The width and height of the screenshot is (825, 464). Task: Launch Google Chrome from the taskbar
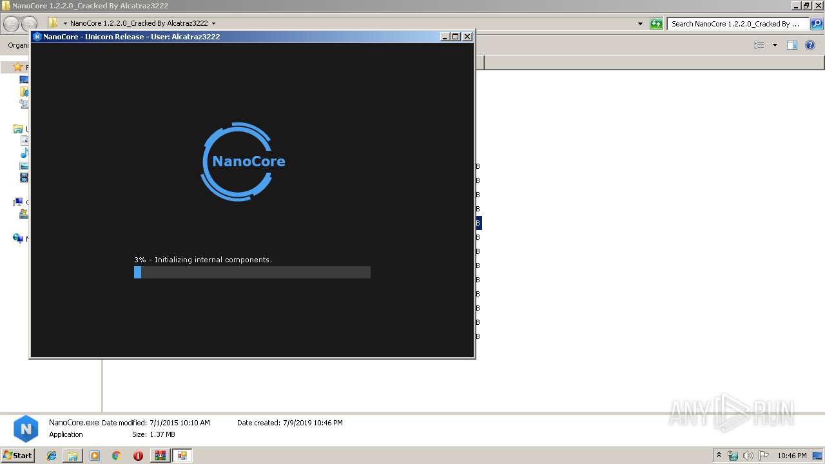point(117,456)
